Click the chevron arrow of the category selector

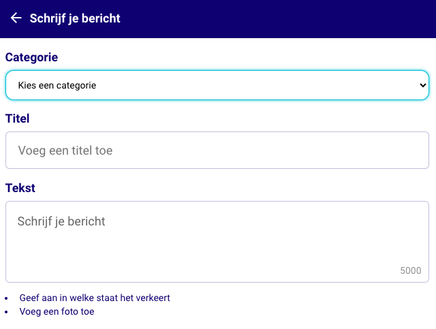pyautogui.click(x=422, y=85)
